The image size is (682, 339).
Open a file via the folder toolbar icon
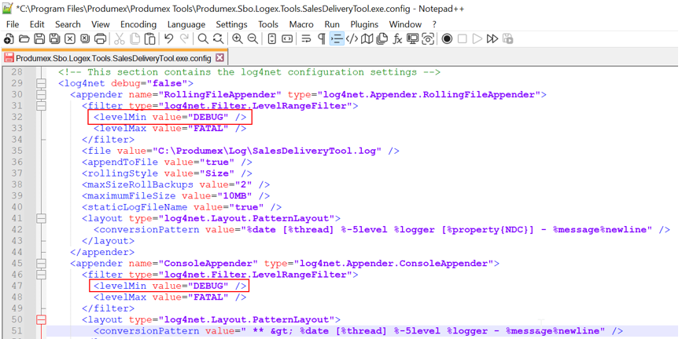click(24, 39)
